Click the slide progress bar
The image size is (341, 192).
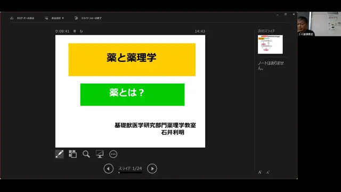[x=130, y=173]
